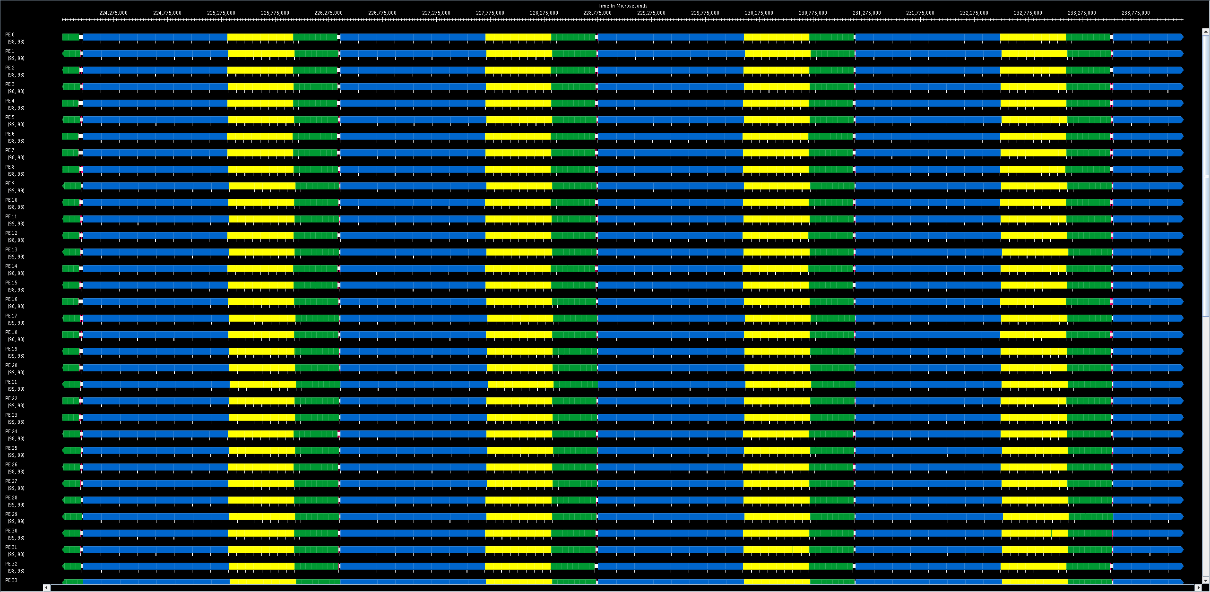The image size is (1210, 592).
Task: Click the 233,775,000 time axis label
Action: [x=1135, y=13]
